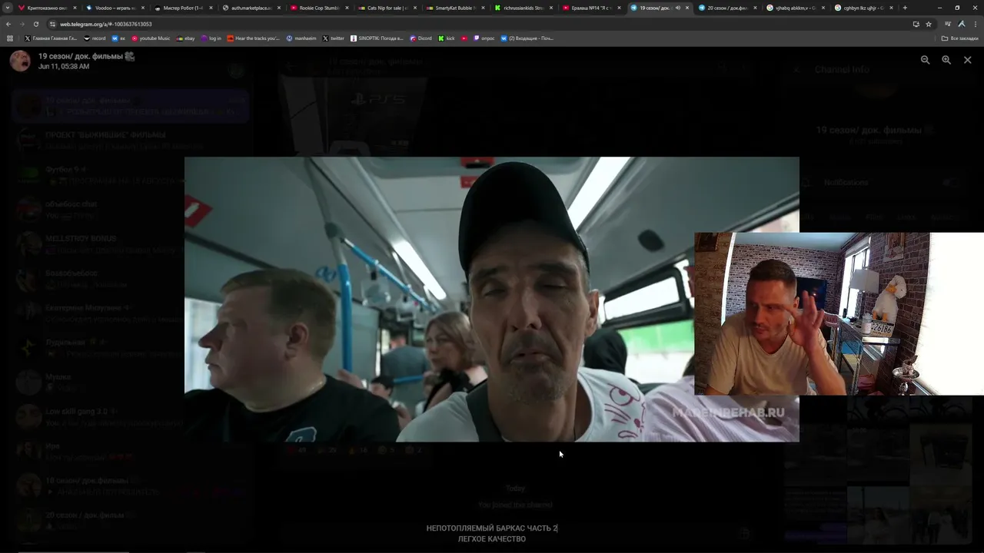Switch to the 'cghbyn lkz ujhjr' Google tab
The height and width of the screenshot is (553, 984).
click(863, 8)
